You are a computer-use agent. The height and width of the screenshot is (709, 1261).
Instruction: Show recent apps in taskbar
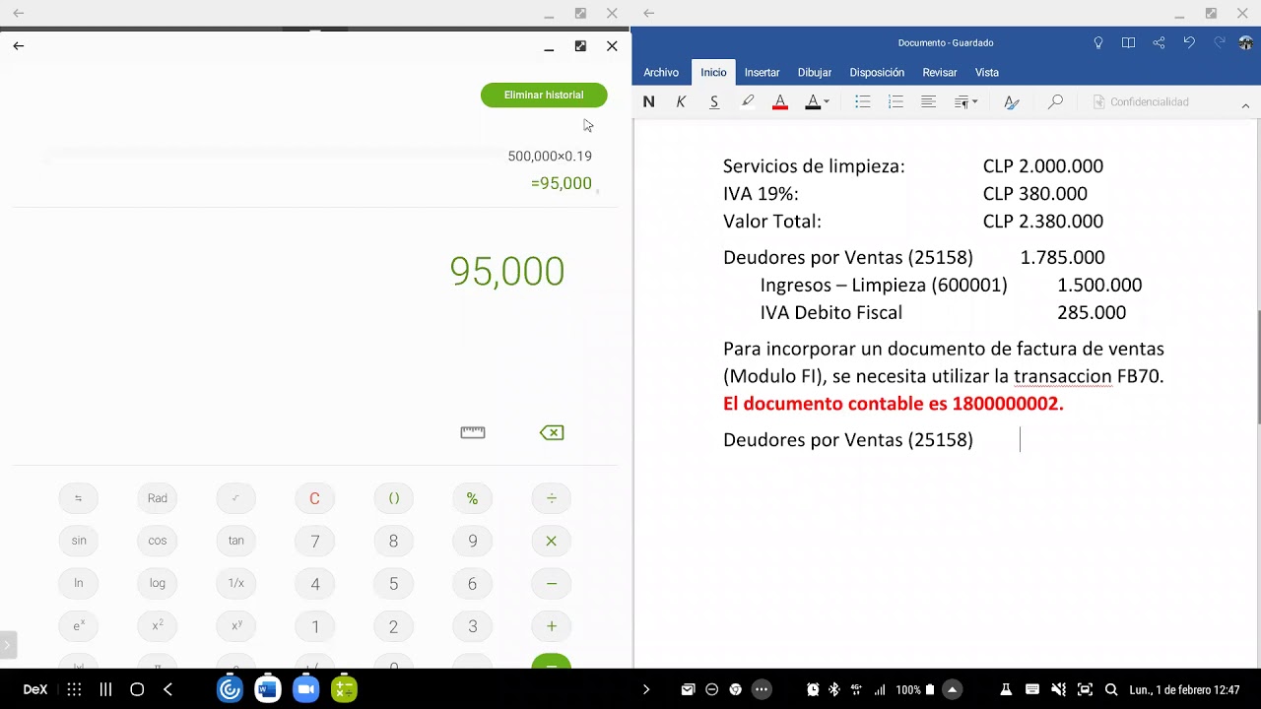coord(105,689)
